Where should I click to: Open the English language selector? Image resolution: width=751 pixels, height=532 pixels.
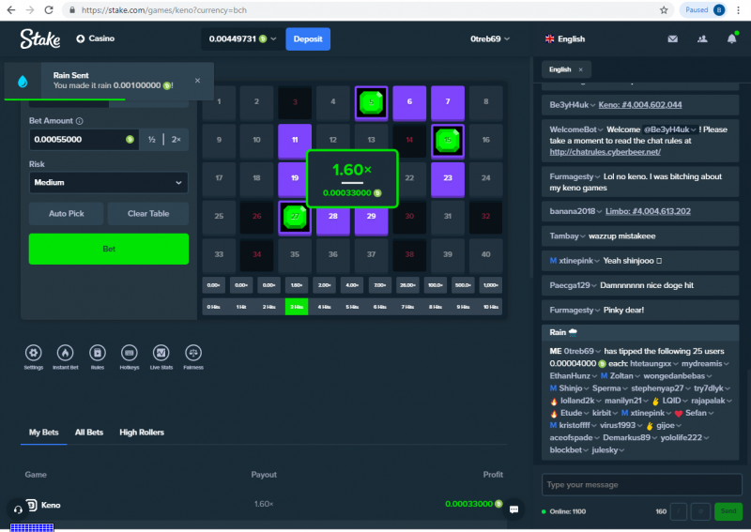(x=565, y=38)
